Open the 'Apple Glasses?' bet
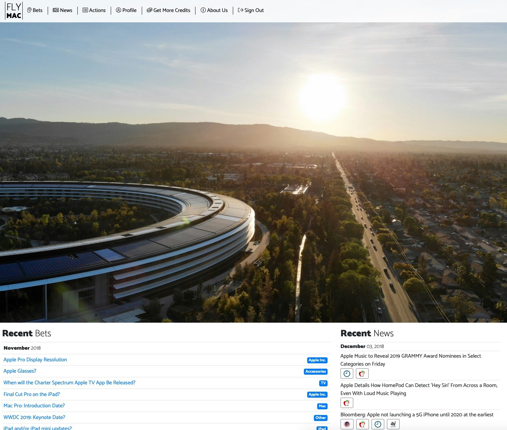Image resolution: width=507 pixels, height=430 pixels. [x=20, y=371]
